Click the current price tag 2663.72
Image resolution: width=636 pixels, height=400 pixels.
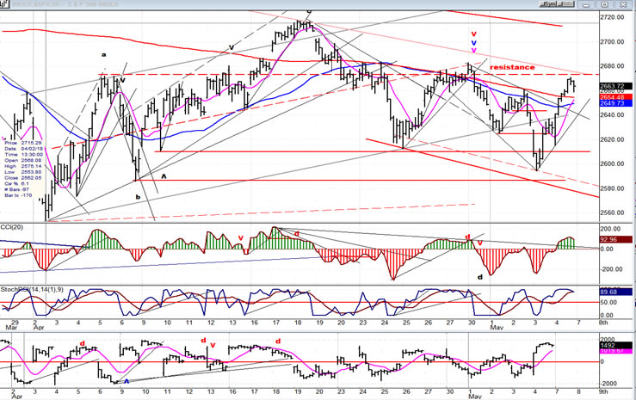coord(615,86)
